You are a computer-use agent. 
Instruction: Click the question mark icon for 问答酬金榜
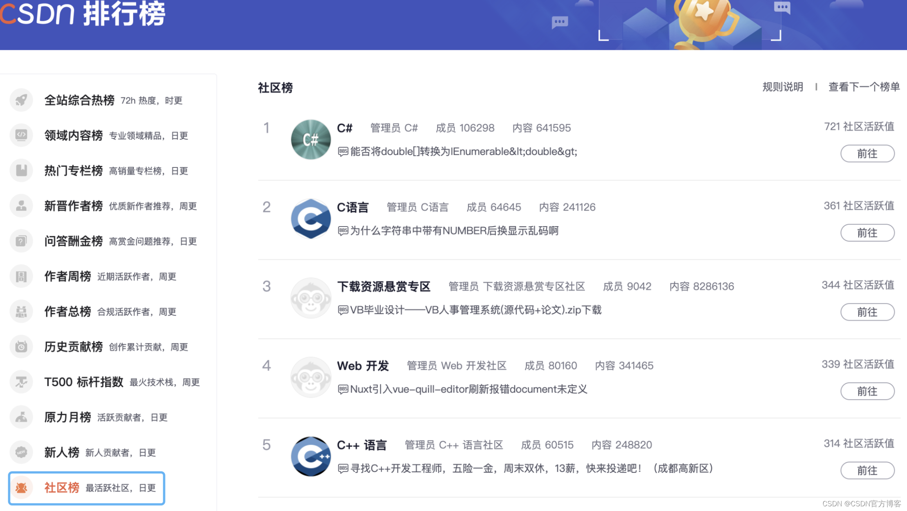click(21, 241)
